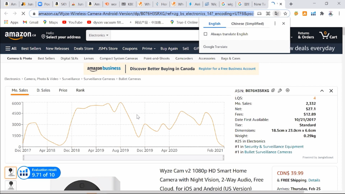345x194 pixels.
Task: Open shipping Details link
Action: (x=314, y=180)
